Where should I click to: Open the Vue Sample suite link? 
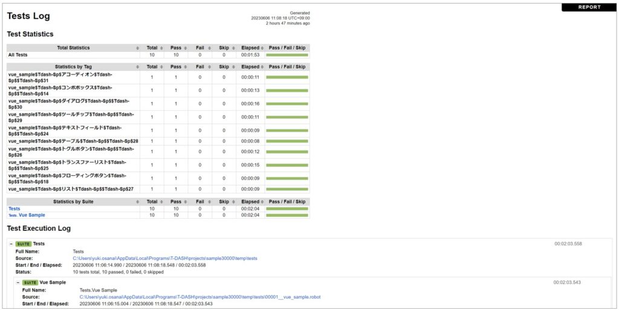pos(31,215)
